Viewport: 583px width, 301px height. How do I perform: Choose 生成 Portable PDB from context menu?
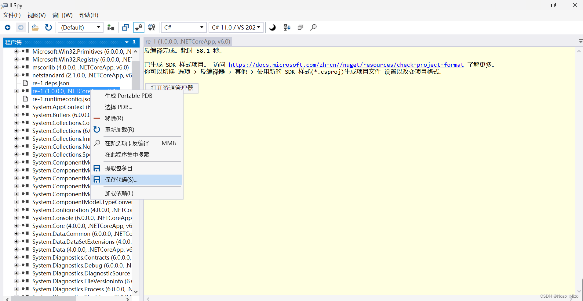click(x=137, y=96)
